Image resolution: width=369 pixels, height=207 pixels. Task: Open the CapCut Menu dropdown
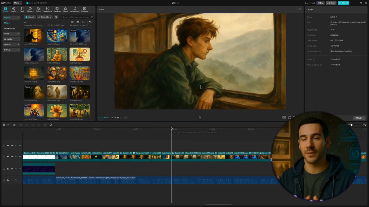(17, 3)
